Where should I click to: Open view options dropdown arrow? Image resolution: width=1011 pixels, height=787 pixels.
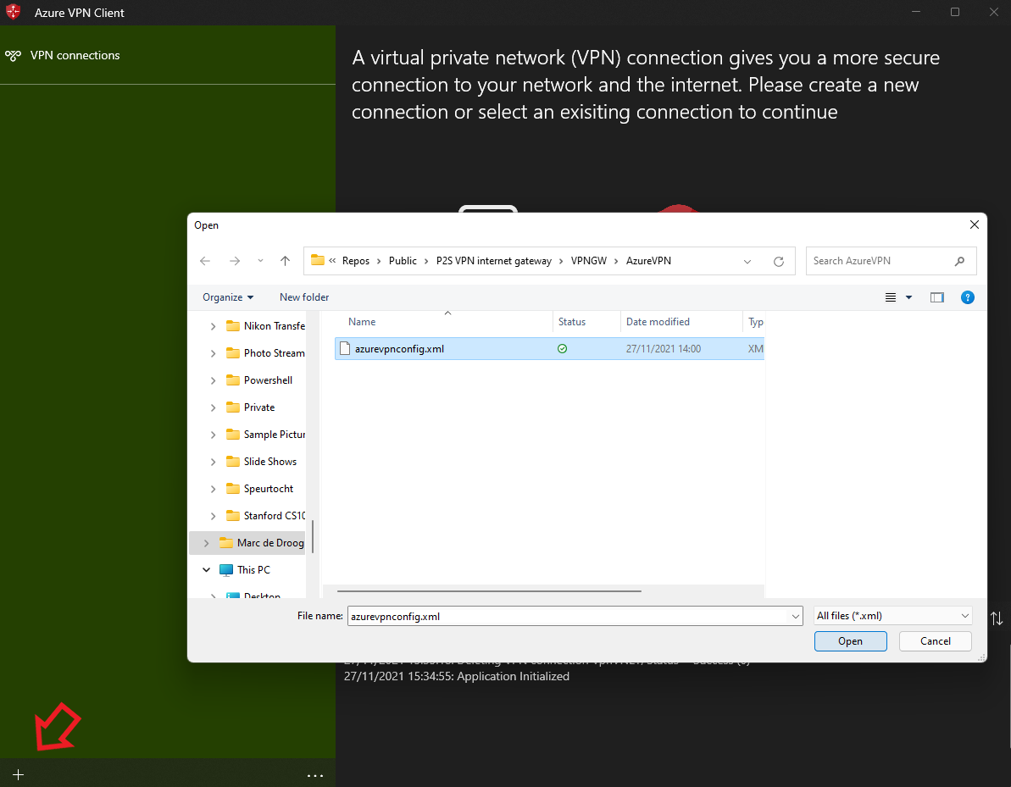point(908,297)
